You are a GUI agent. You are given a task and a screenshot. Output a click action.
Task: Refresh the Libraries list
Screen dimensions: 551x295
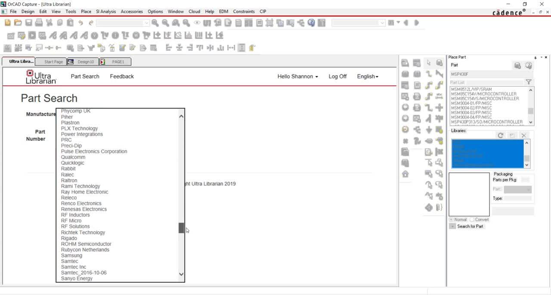point(500,136)
